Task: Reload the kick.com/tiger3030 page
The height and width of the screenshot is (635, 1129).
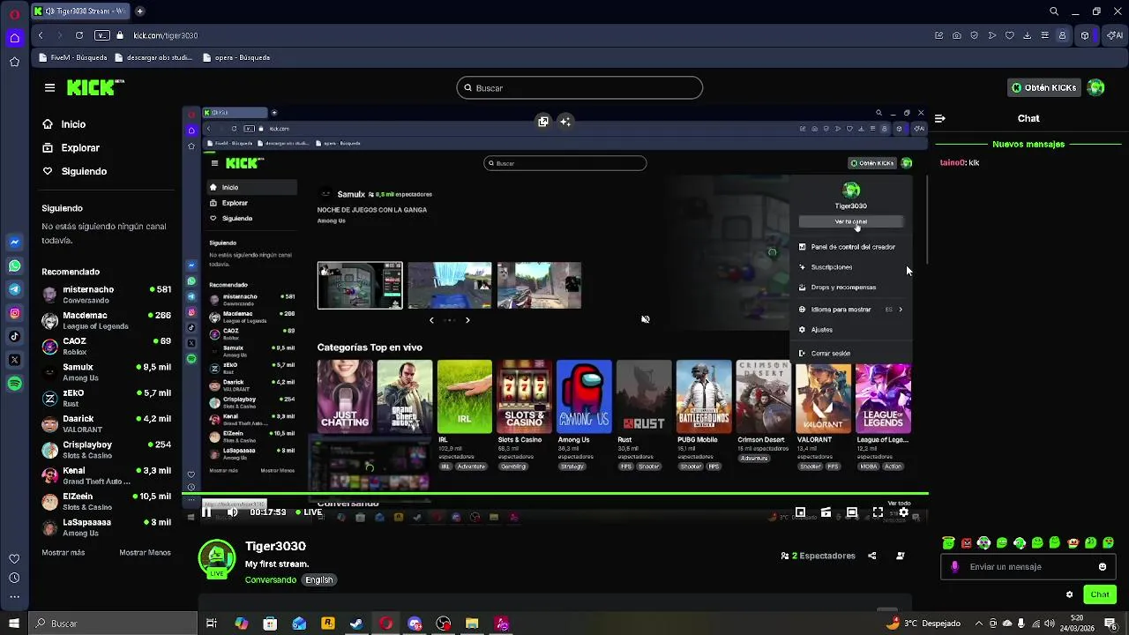Action: [79, 35]
